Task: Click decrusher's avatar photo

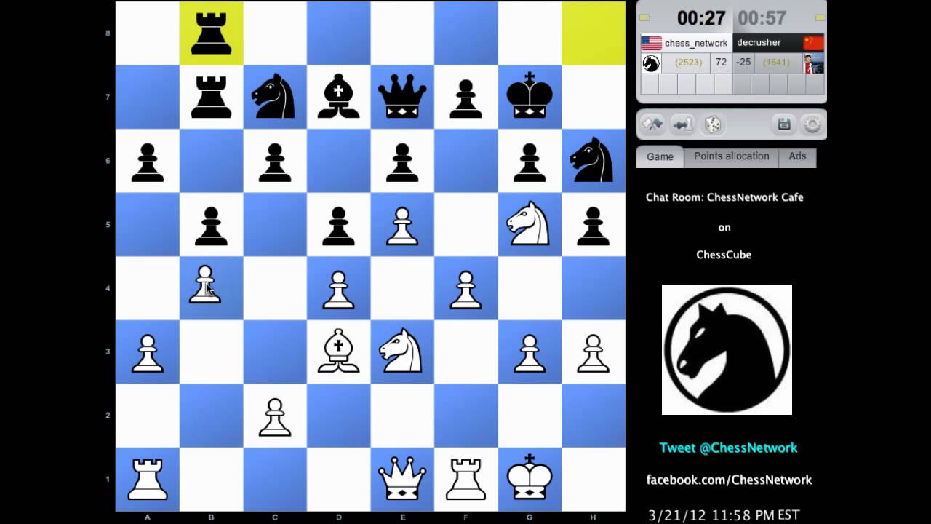Action: [813, 63]
